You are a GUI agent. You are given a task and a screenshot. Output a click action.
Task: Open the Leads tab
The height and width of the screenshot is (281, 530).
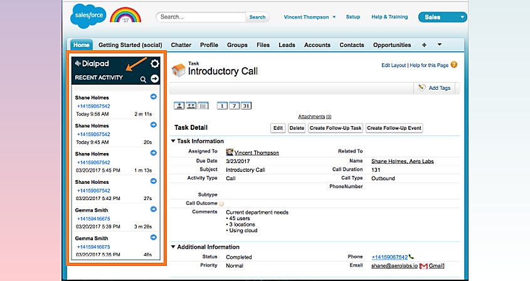pos(287,45)
